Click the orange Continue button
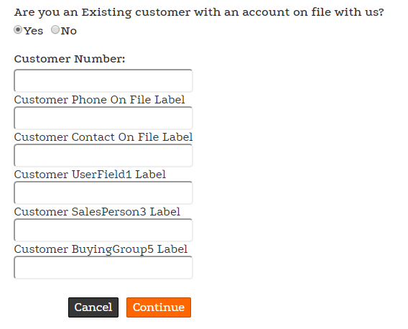The width and height of the screenshot is (408, 329). coord(159,307)
